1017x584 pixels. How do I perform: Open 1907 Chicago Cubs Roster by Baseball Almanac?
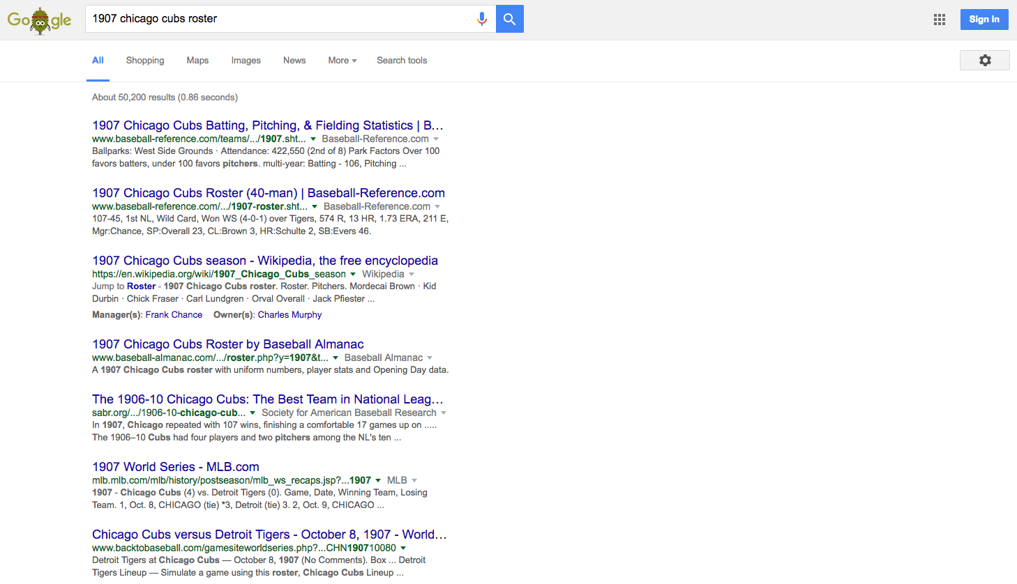pos(228,344)
